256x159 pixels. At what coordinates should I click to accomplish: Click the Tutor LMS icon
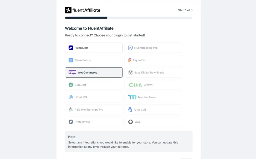point(130,109)
